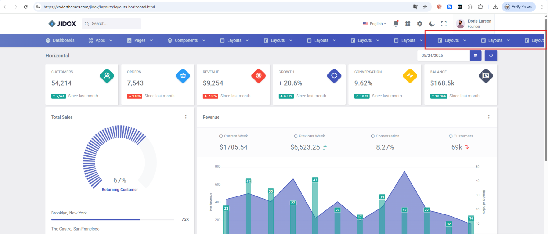Image resolution: width=548 pixels, height=234 pixels.
Task: Open the Dashboards menu item
Action: (x=60, y=40)
